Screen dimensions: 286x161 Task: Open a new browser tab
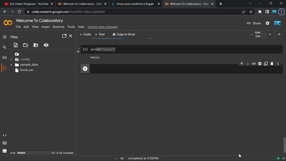coord(221,4)
